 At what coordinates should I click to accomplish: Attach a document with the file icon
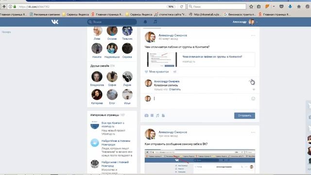[x=163, y=116]
